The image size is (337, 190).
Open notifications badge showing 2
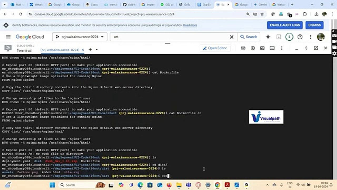coord(289,37)
